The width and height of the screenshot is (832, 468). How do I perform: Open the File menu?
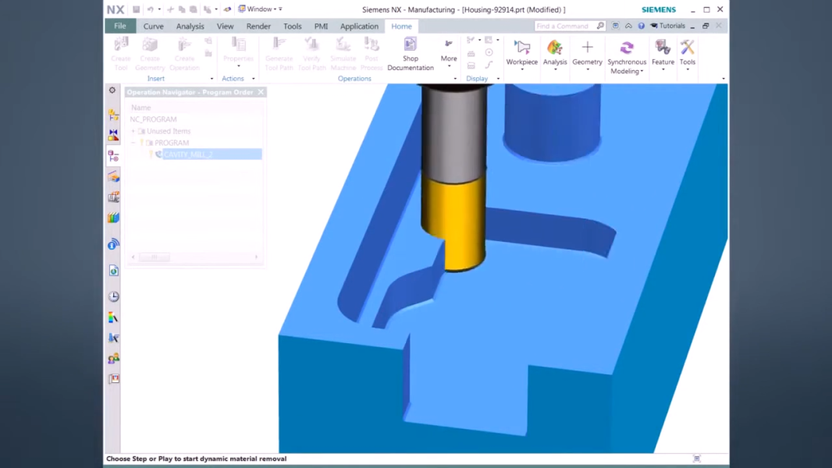(120, 26)
